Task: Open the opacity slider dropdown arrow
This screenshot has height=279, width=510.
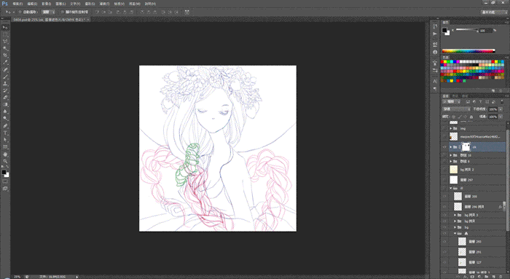Action: click(x=501, y=109)
